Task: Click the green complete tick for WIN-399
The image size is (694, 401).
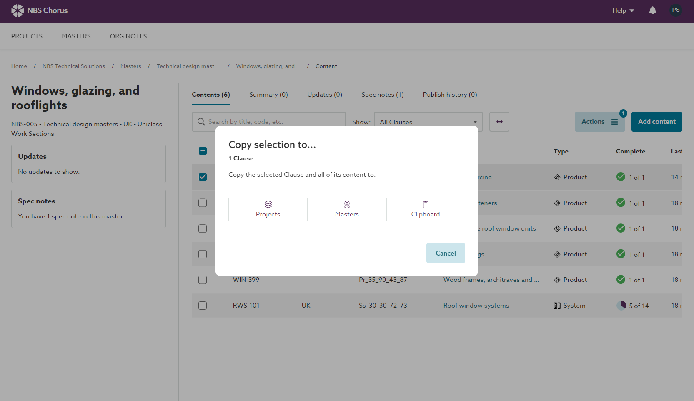Action: (621, 279)
